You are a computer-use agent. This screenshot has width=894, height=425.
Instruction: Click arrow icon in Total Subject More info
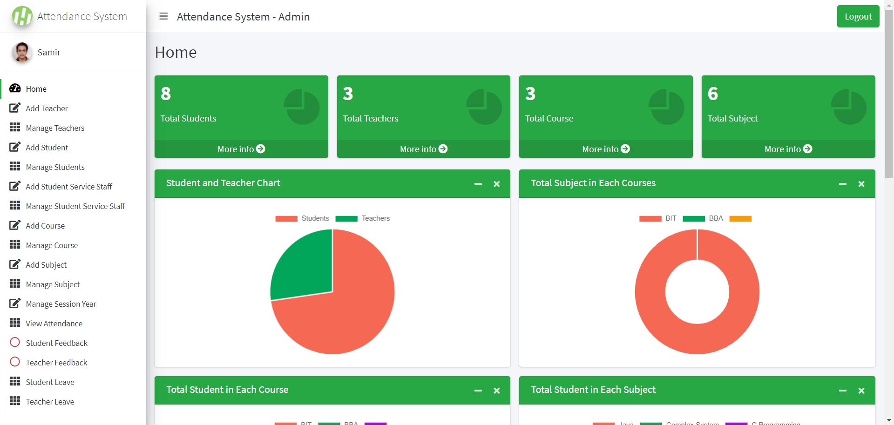pyautogui.click(x=808, y=149)
